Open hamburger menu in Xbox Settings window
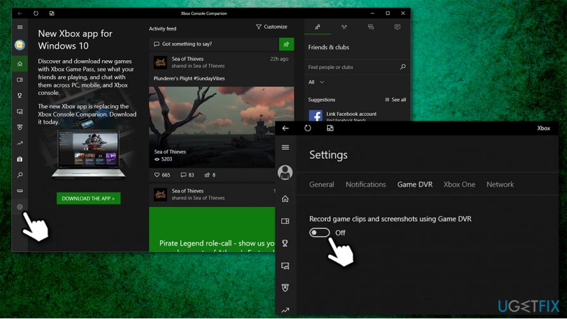Viewport: 567px width, 319px height. (x=285, y=147)
